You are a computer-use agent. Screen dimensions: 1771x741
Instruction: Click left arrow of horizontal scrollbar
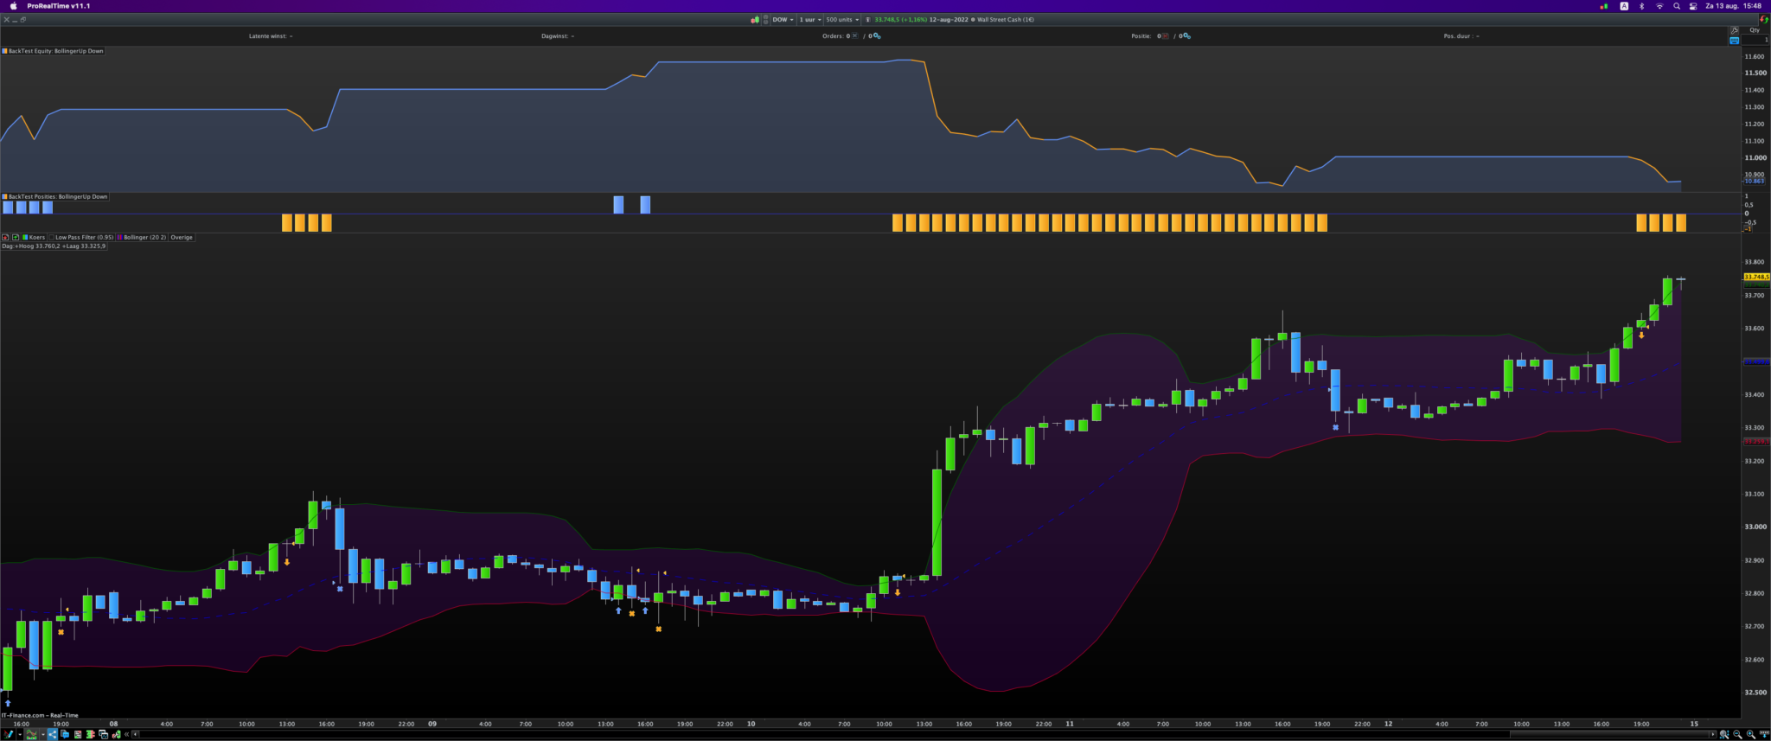(136, 734)
